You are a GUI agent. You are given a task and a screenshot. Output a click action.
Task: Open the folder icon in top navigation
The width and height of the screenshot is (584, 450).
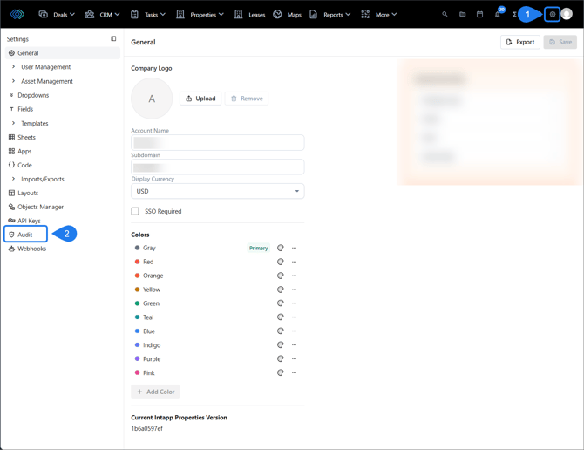pyautogui.click(x=462, y=15)
